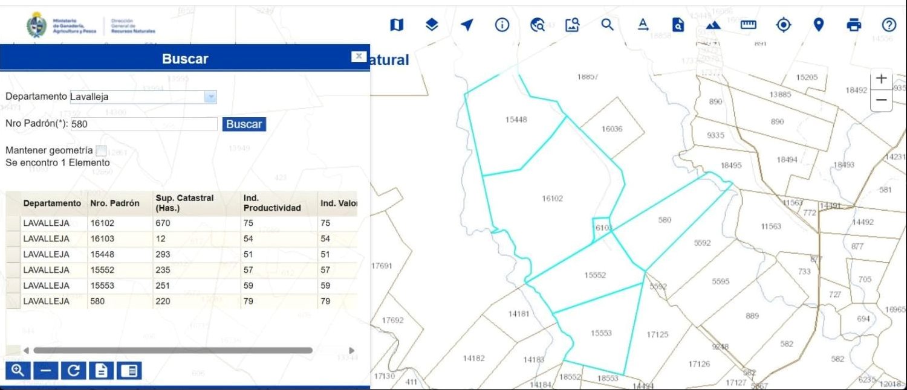
Task: Select the magnifying glass search tool
Action: (607, 25)
